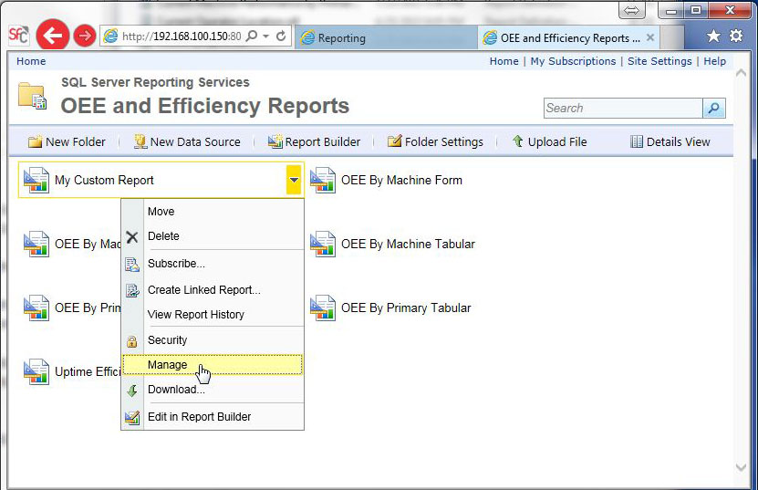Click the browser favorites star icon
The height and width of the screenshot is (490, 758).
[713, 36]
